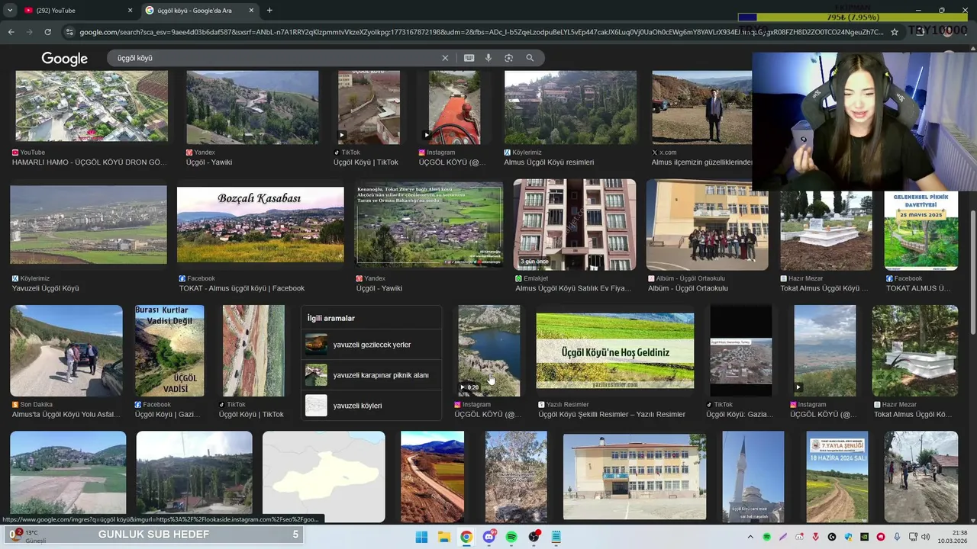The image size is (977, 549).
Task: Close the YouTube tab
Action: 130,11
